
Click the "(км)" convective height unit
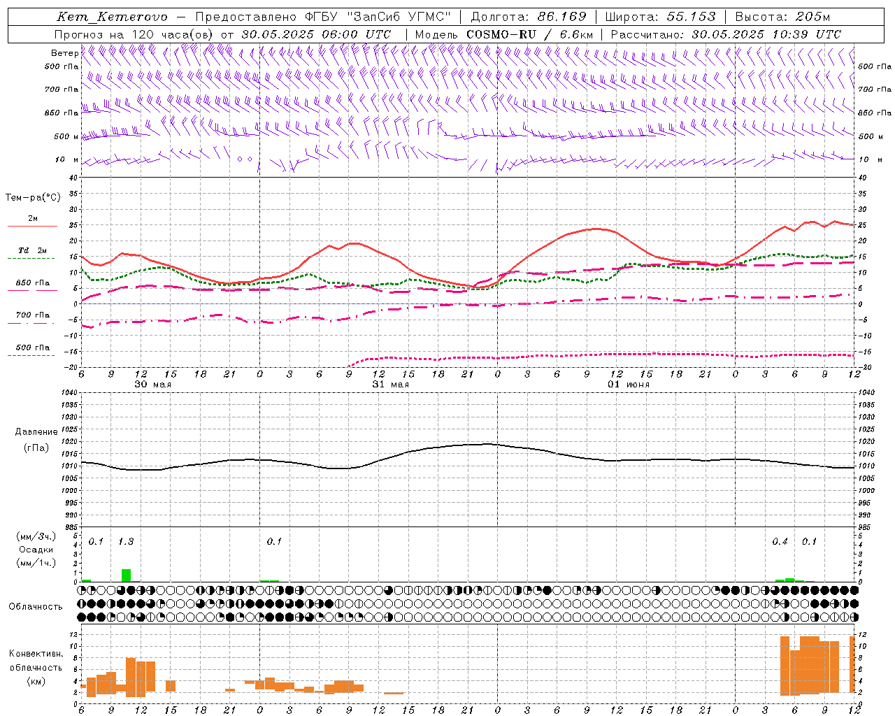pos(36,682)
